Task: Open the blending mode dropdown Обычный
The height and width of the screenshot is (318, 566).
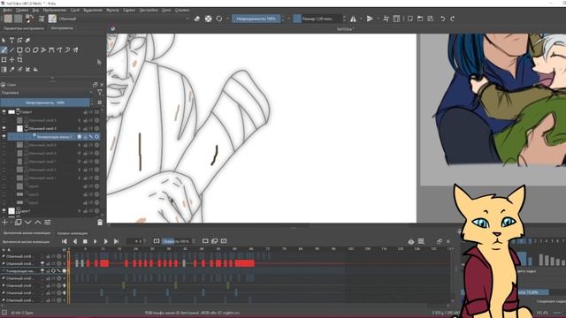Action: pos(124,19)
